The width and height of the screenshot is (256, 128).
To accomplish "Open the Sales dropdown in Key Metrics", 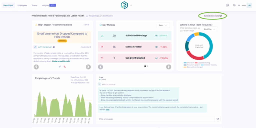I will 163,25.
